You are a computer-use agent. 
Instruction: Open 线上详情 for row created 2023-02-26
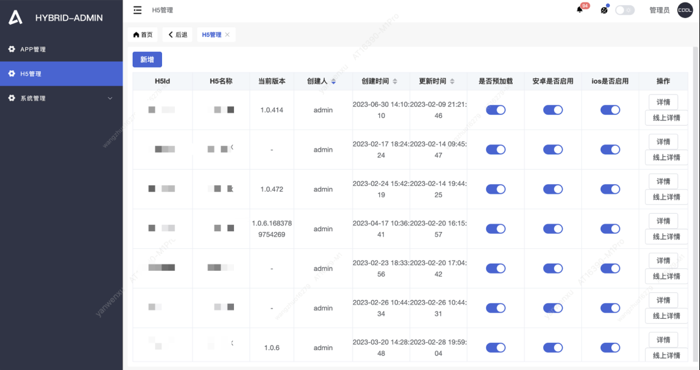[x=666, y=316]
